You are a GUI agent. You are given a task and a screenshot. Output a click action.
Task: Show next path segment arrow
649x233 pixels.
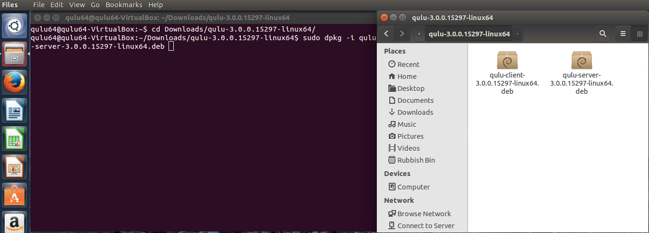[517, 34]
